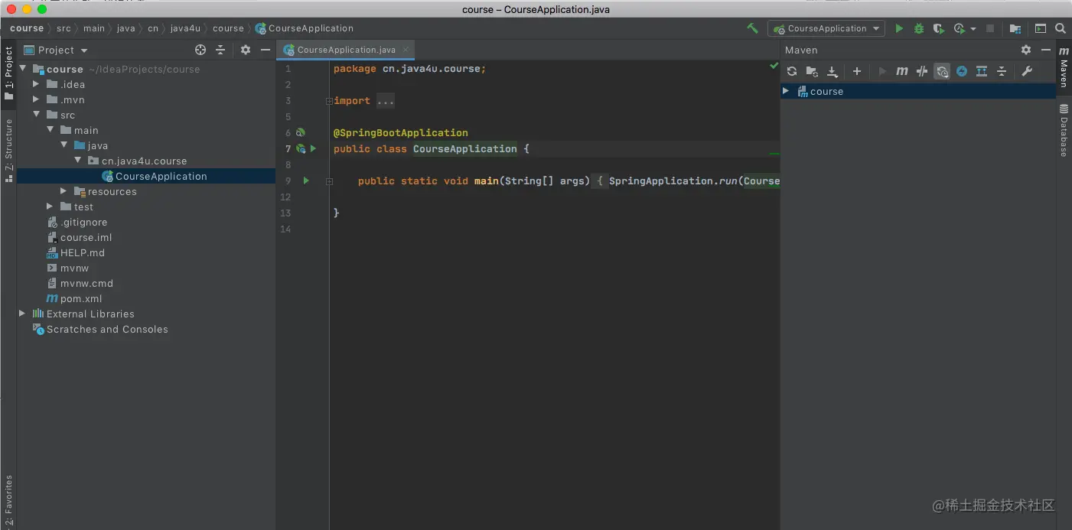Viewport: 1072px width, 530px height.
Task: Collapse the course root project folder
Action: pos(22,68)
